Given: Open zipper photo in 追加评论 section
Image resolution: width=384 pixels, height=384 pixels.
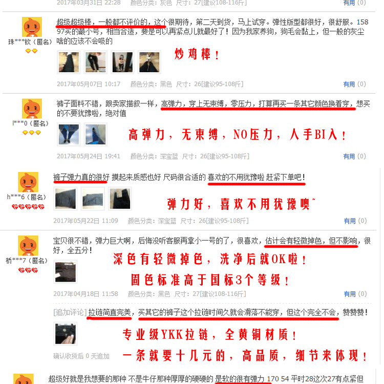Looking at the screenshot, I should (x=66, y=334).
